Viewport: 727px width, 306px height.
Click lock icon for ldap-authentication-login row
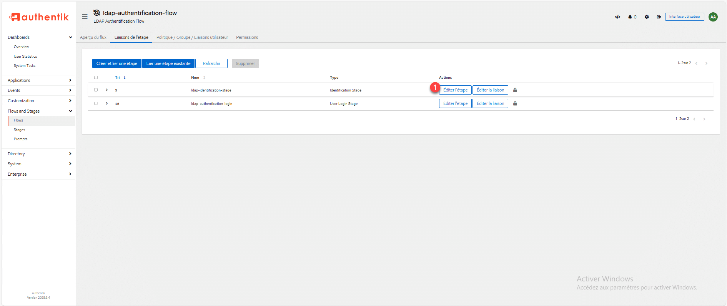tap(515, 103)
